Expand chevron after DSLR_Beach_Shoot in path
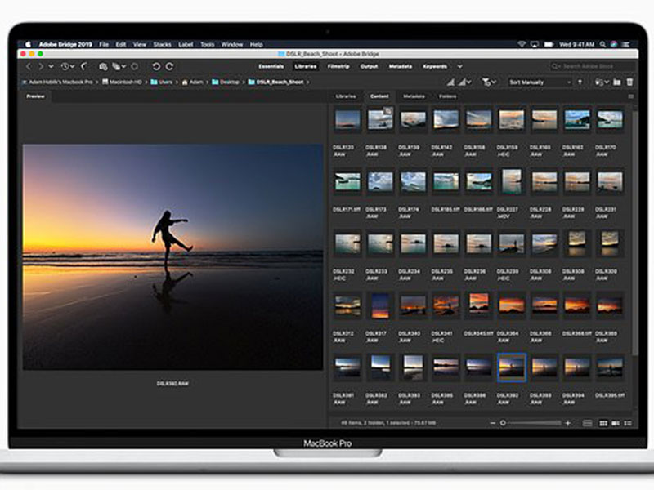 click(308, 82)
